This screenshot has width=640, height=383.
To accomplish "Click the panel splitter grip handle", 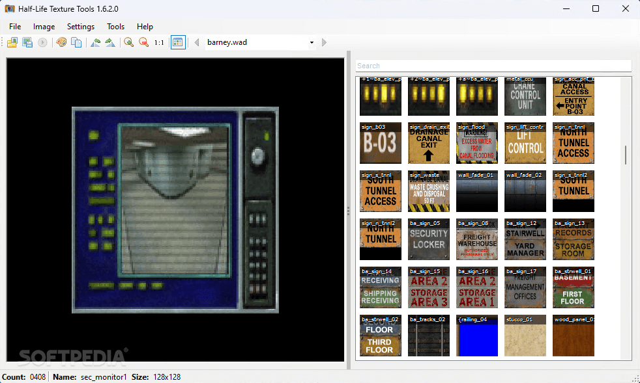I will click(348, 210).
